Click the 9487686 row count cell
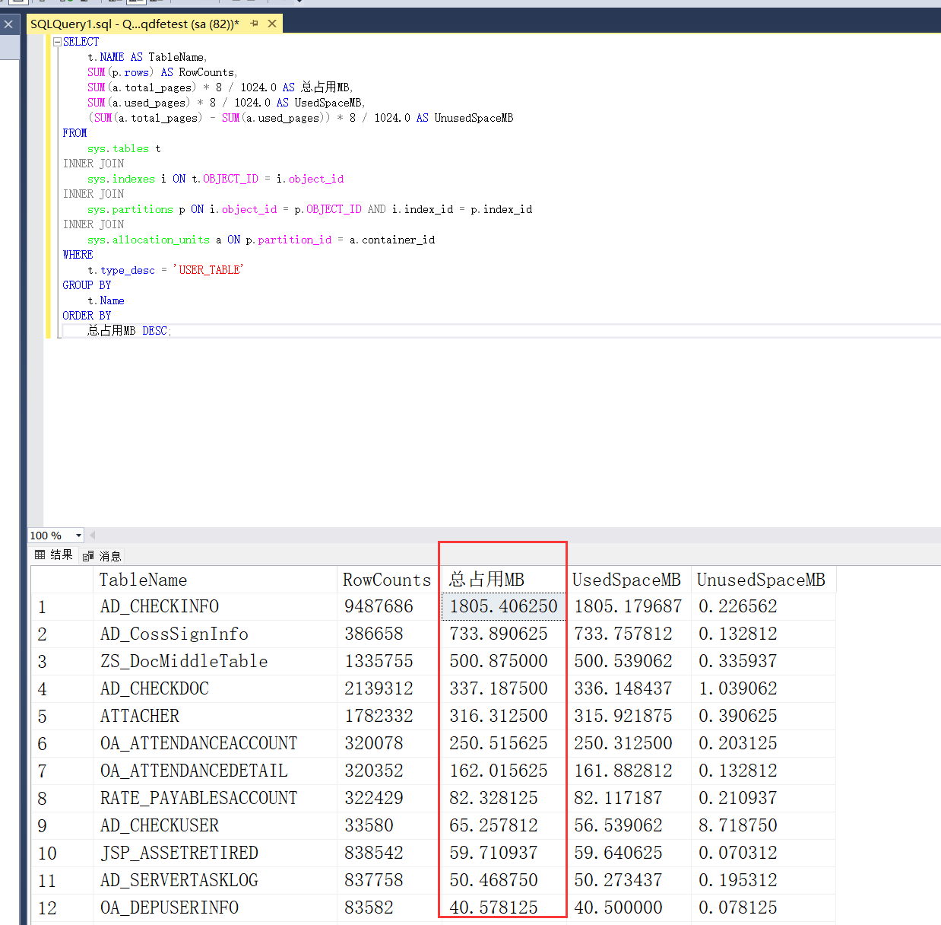 pos(388,606)
